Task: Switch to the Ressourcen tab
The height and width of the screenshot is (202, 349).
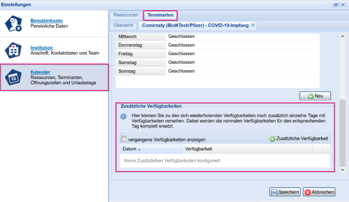Action: tap(126, 15)
